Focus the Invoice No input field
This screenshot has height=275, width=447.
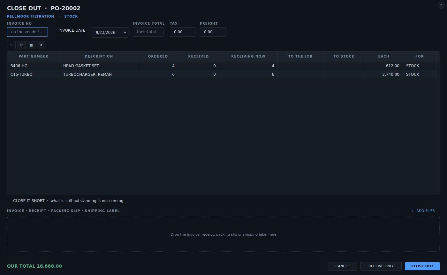[x=27, y=32]
